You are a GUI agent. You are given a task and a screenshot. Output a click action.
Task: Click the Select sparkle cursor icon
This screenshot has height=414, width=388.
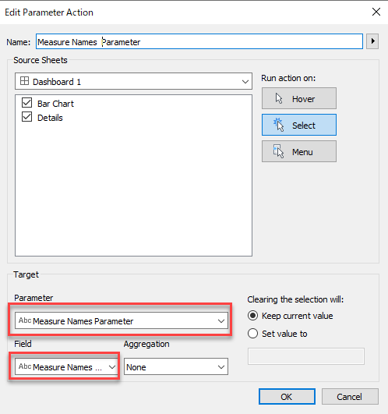pyautogui.click(x=279, y=125)
